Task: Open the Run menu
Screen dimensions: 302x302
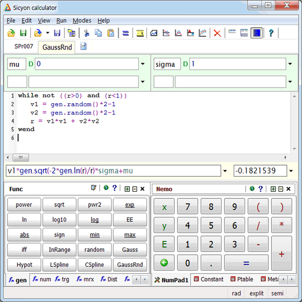Action: pyautogui.click(x=61, y=21)
